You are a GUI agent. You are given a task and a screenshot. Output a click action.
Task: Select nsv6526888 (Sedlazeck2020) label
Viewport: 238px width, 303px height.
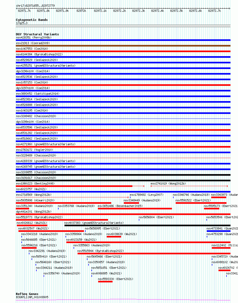(37, 105)
